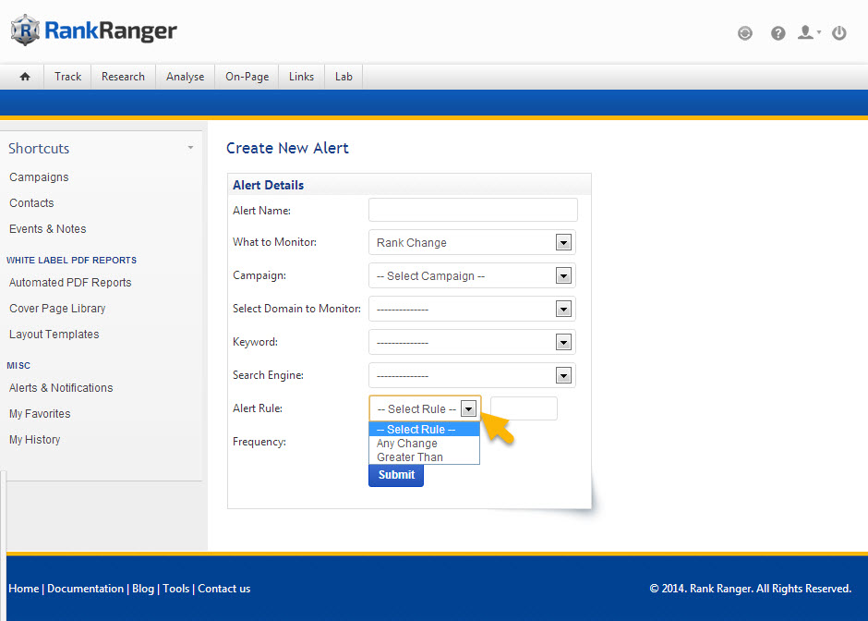Open the Research menu

click(123, 77)
